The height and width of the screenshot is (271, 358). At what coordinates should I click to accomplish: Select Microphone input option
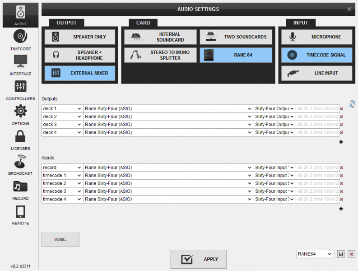tap(316, 37)
